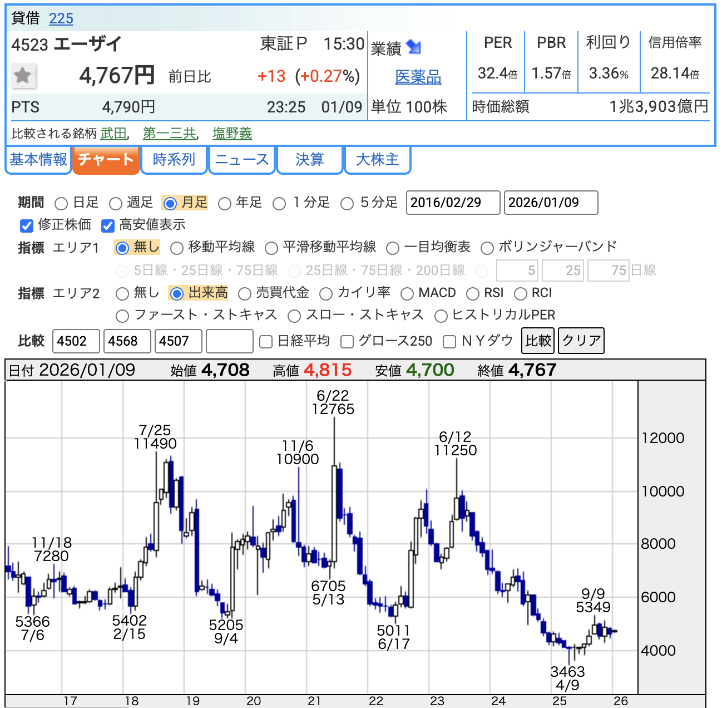Viewport: 722px width, 708px height.
Task: Open the 医薬品 sector link
Action: (418, 77)
